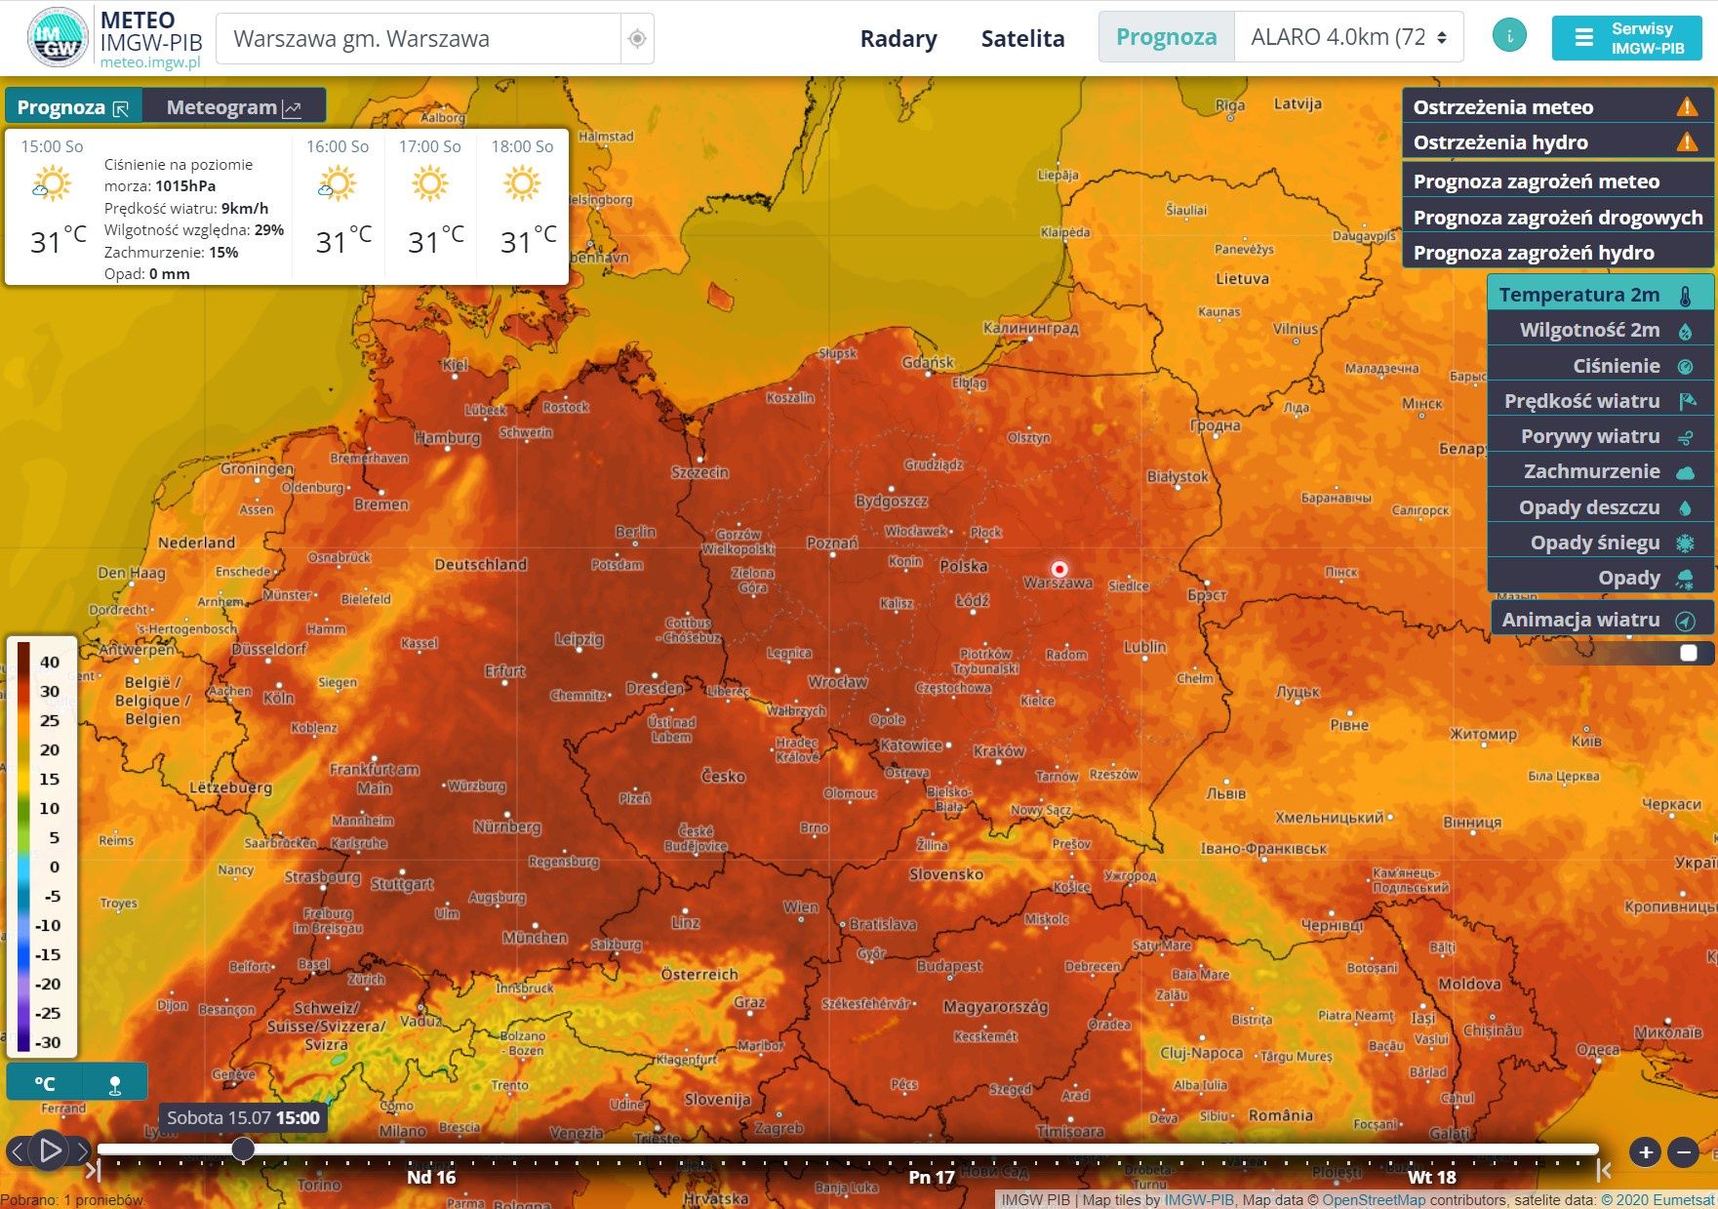1718x1209 pixels.
Task: Open the info circle dropdown in the header
Action: tap(1509, 34)
